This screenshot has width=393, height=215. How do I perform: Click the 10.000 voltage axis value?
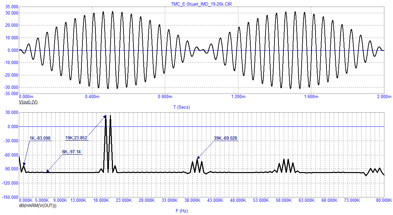12,38
